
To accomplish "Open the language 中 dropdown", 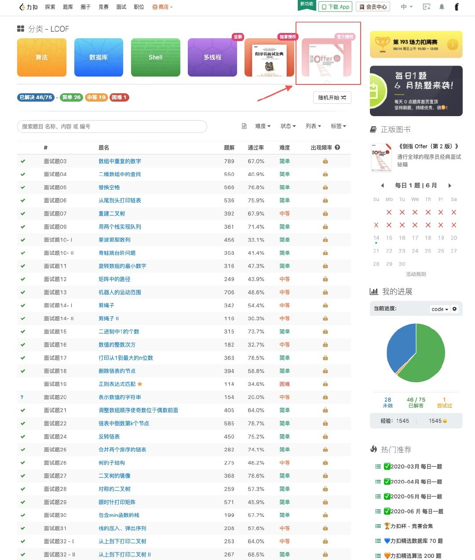I will coord(407,7).
